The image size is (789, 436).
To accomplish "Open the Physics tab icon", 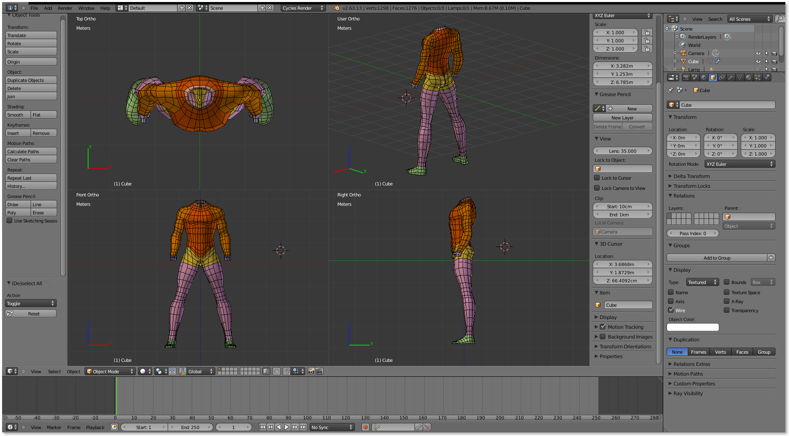I will pyautogui.click(x=767, y=77).
